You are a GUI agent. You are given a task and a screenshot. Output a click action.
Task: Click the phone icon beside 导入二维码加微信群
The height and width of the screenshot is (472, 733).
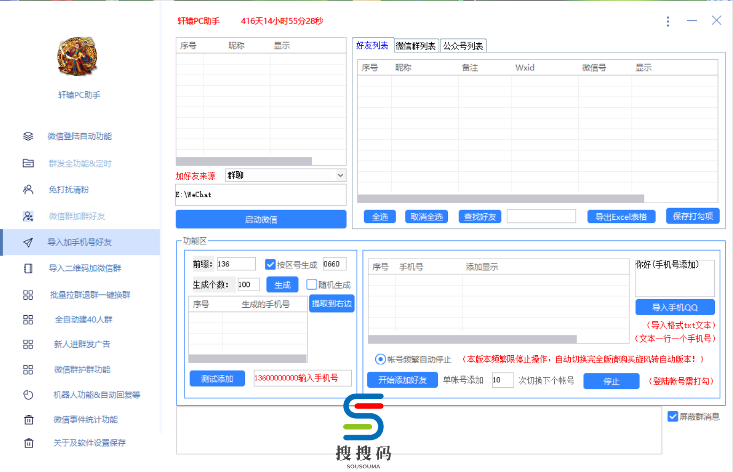[x=28, y=268]
